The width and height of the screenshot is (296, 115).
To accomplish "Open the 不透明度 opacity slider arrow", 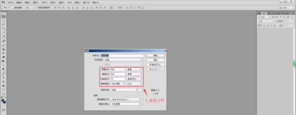I will [x=291, y=21].
